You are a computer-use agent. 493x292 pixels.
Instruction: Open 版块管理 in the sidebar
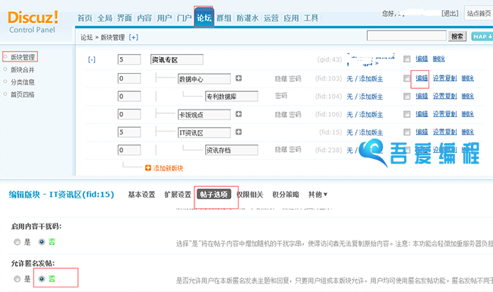[x=22, y=57]
